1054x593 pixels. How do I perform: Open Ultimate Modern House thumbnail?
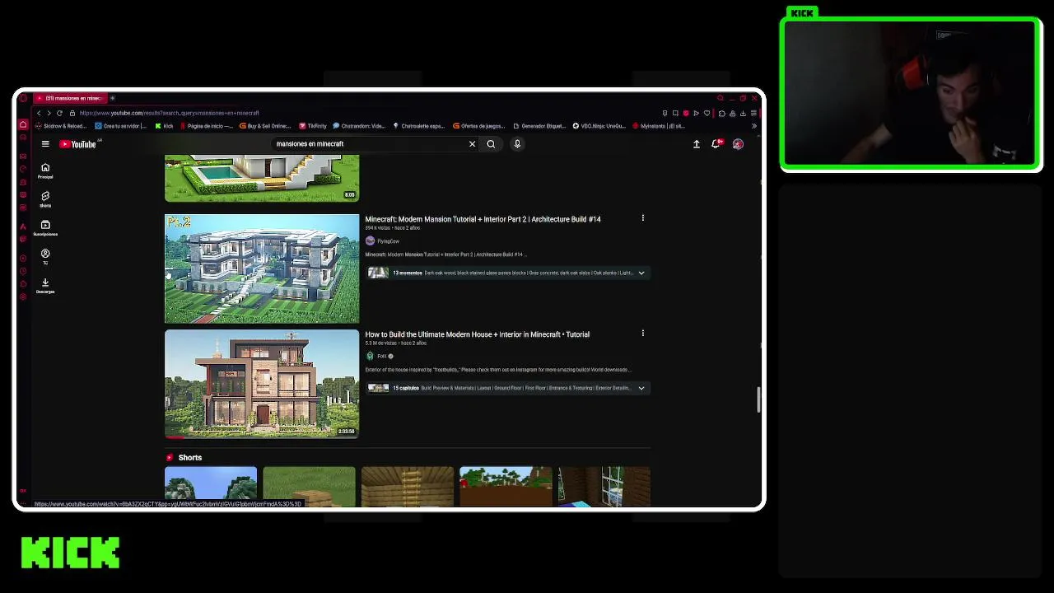tap(262, 384)
